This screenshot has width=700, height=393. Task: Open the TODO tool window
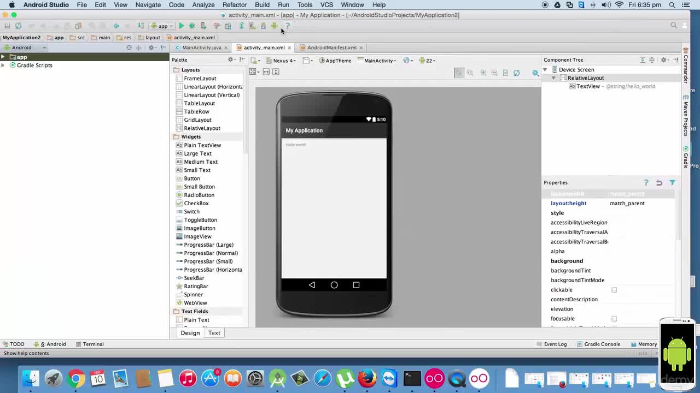14,344
